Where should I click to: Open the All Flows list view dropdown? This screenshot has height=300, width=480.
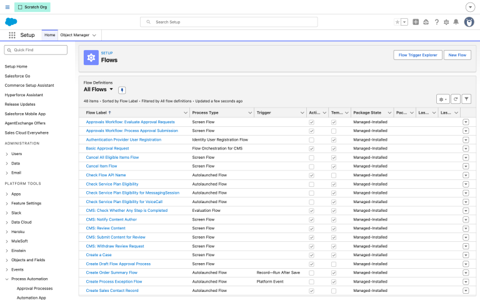click(x=111, y=89)
